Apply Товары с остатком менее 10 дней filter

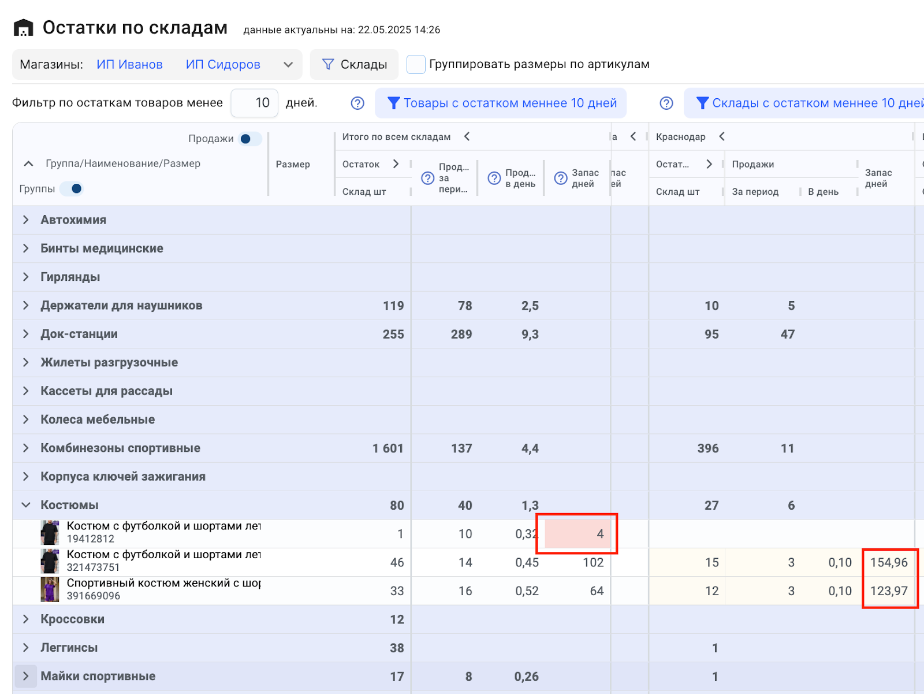click(x=501, y=103)
